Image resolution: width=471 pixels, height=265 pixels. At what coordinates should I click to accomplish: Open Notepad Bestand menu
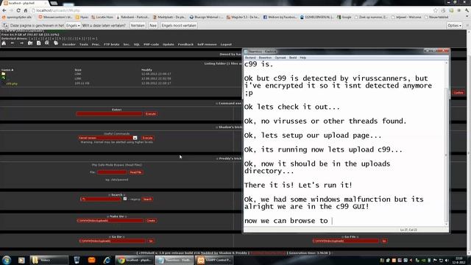coord(250,57)
